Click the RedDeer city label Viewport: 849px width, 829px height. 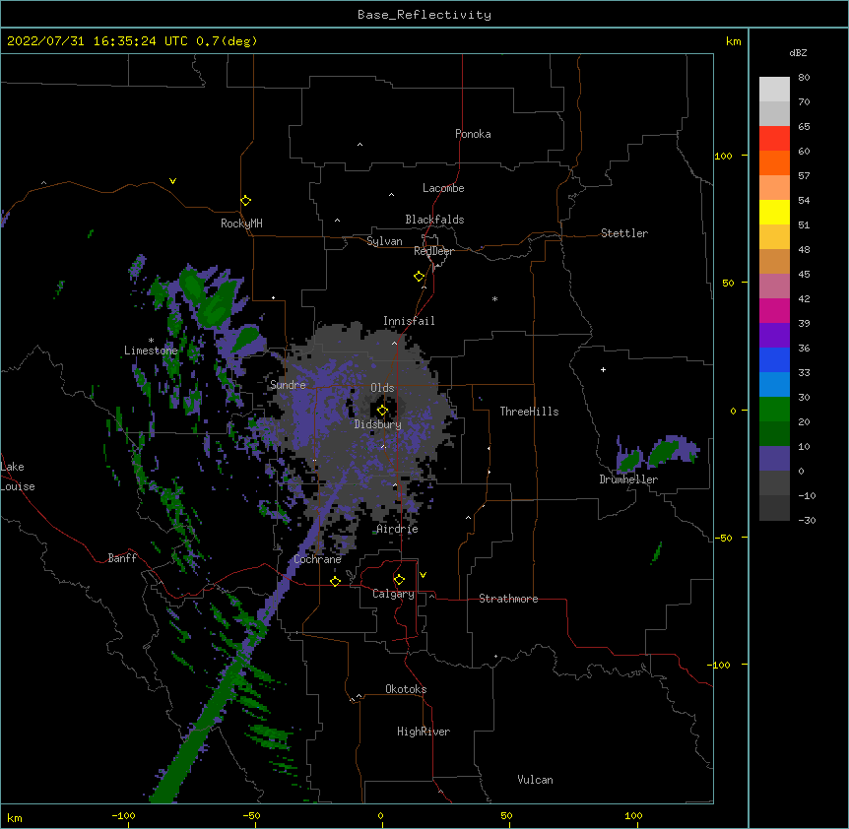point(433,251)
